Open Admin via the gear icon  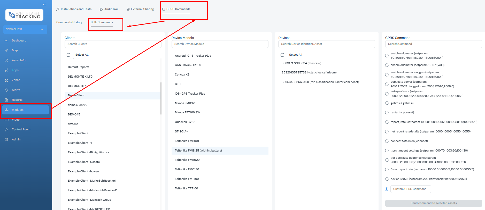coord(6,140)
